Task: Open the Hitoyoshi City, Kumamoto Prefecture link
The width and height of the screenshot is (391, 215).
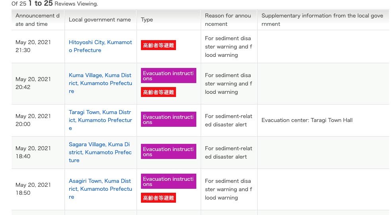Action: (x=100, y=46)
